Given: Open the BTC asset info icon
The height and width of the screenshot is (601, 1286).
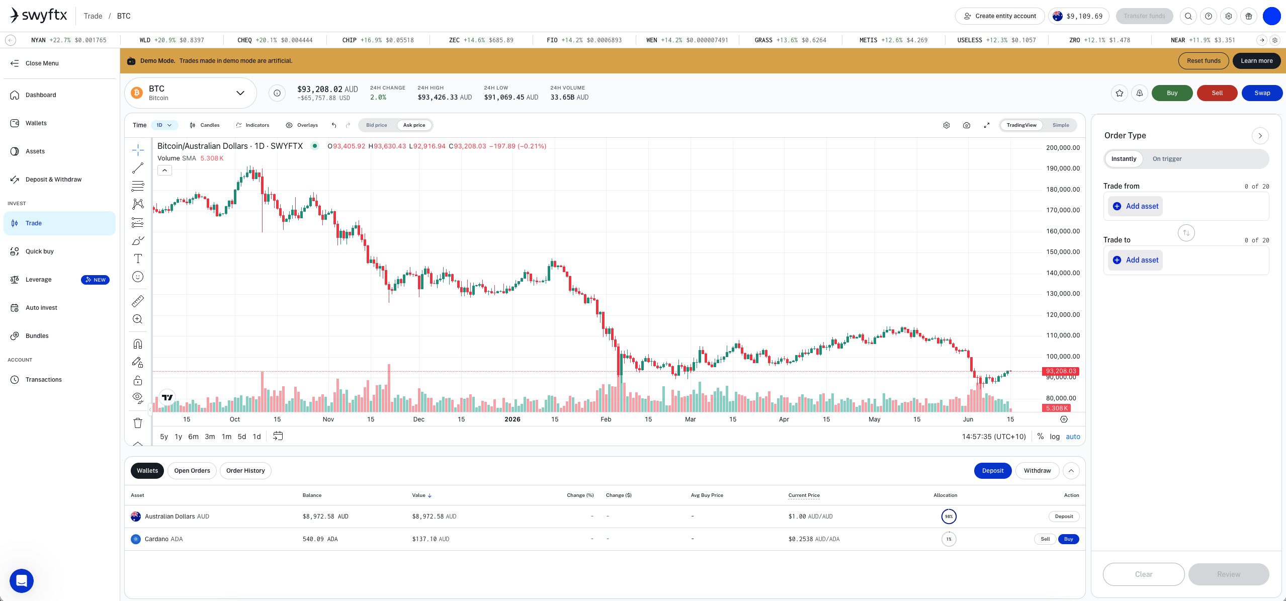Looking at the screenshot, I should 277,93.
